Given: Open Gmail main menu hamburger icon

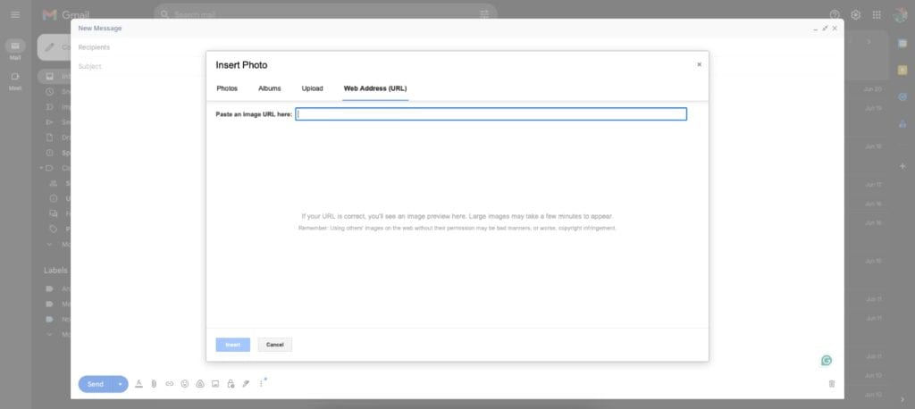Looking at the screenshot, I should click(15, 14).
